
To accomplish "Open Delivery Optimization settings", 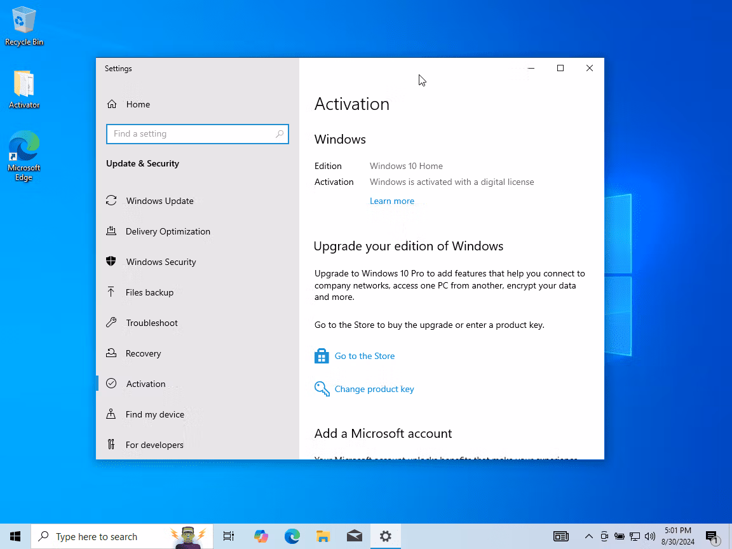I will point(197,231).
